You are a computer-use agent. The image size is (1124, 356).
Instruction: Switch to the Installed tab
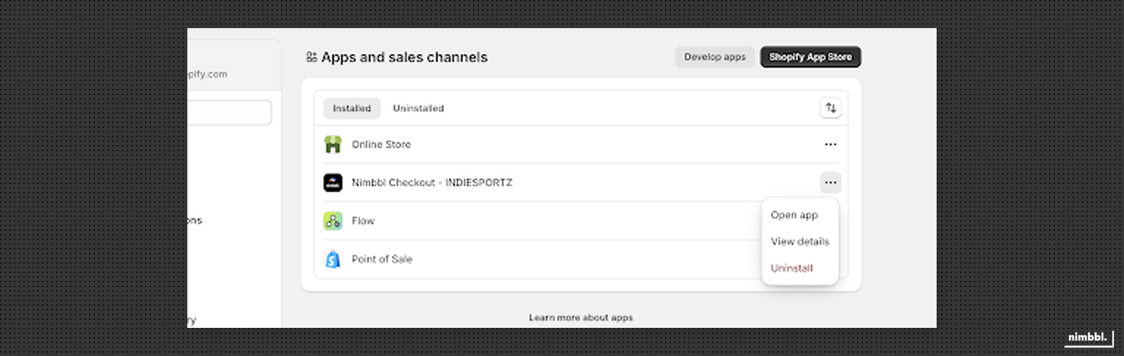[351, 108]
